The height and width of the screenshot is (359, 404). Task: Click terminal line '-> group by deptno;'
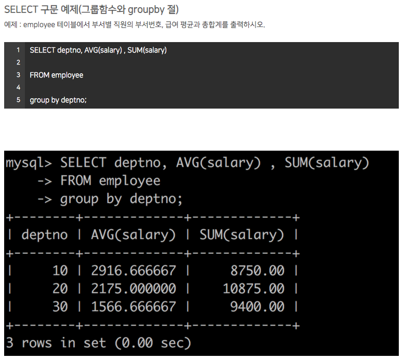(110, 199)
